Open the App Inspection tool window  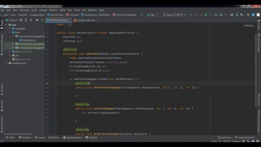pyautogui.click(x=72, y=138)
